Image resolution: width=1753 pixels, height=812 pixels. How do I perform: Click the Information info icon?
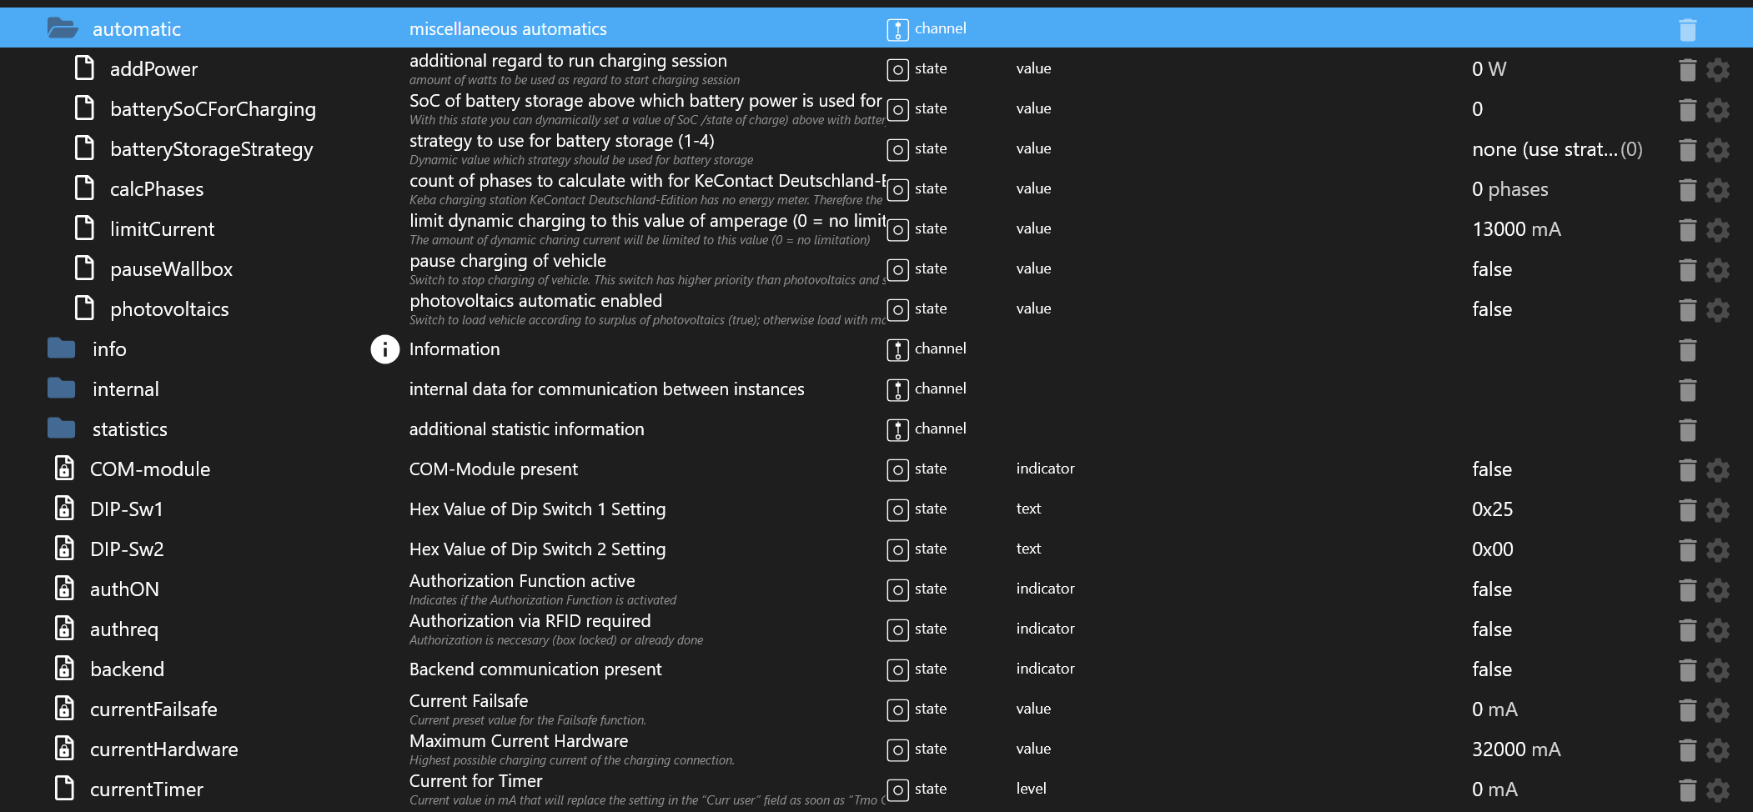[384, 349]
